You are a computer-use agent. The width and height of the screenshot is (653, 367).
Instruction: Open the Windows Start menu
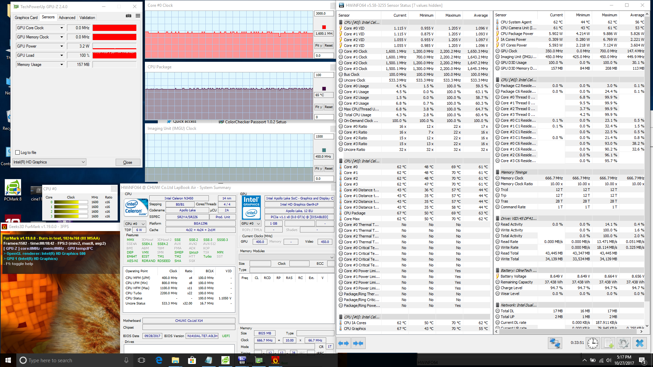point(8,360)
